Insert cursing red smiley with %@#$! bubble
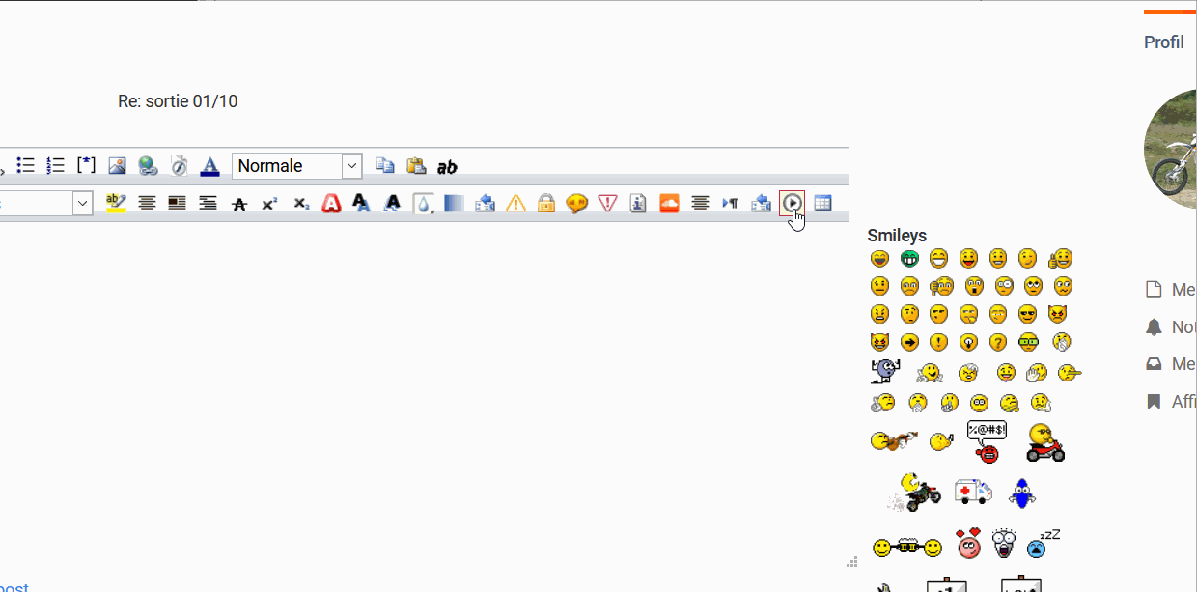 (x=987, y=440)
